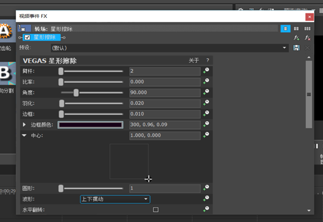Close the 视频事件 FX window
The image size is (323, 222).
coord(310,17)
